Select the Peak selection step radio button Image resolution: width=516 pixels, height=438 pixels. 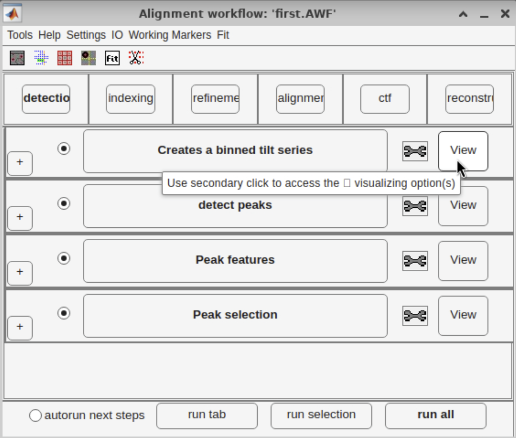64,313
